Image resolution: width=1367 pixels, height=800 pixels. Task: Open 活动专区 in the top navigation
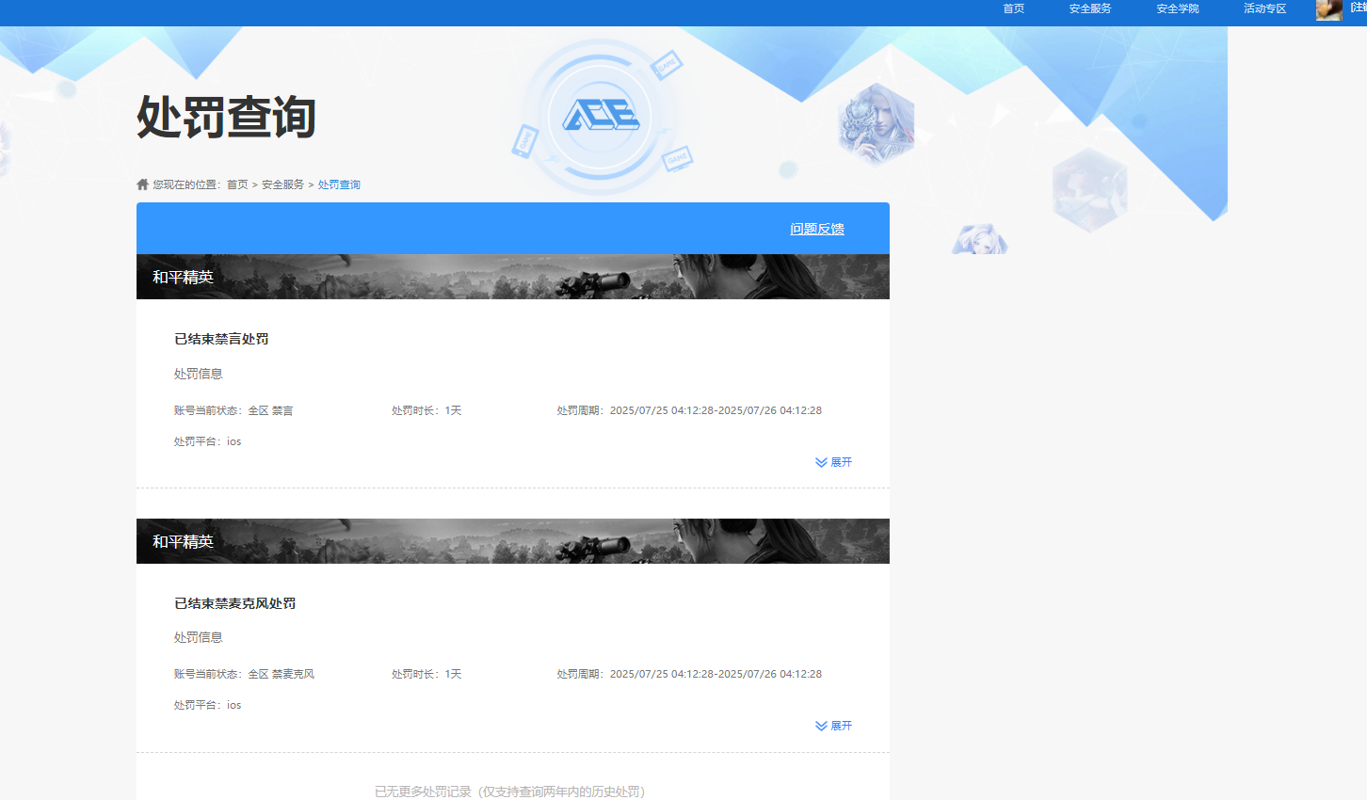[1264, 8]
